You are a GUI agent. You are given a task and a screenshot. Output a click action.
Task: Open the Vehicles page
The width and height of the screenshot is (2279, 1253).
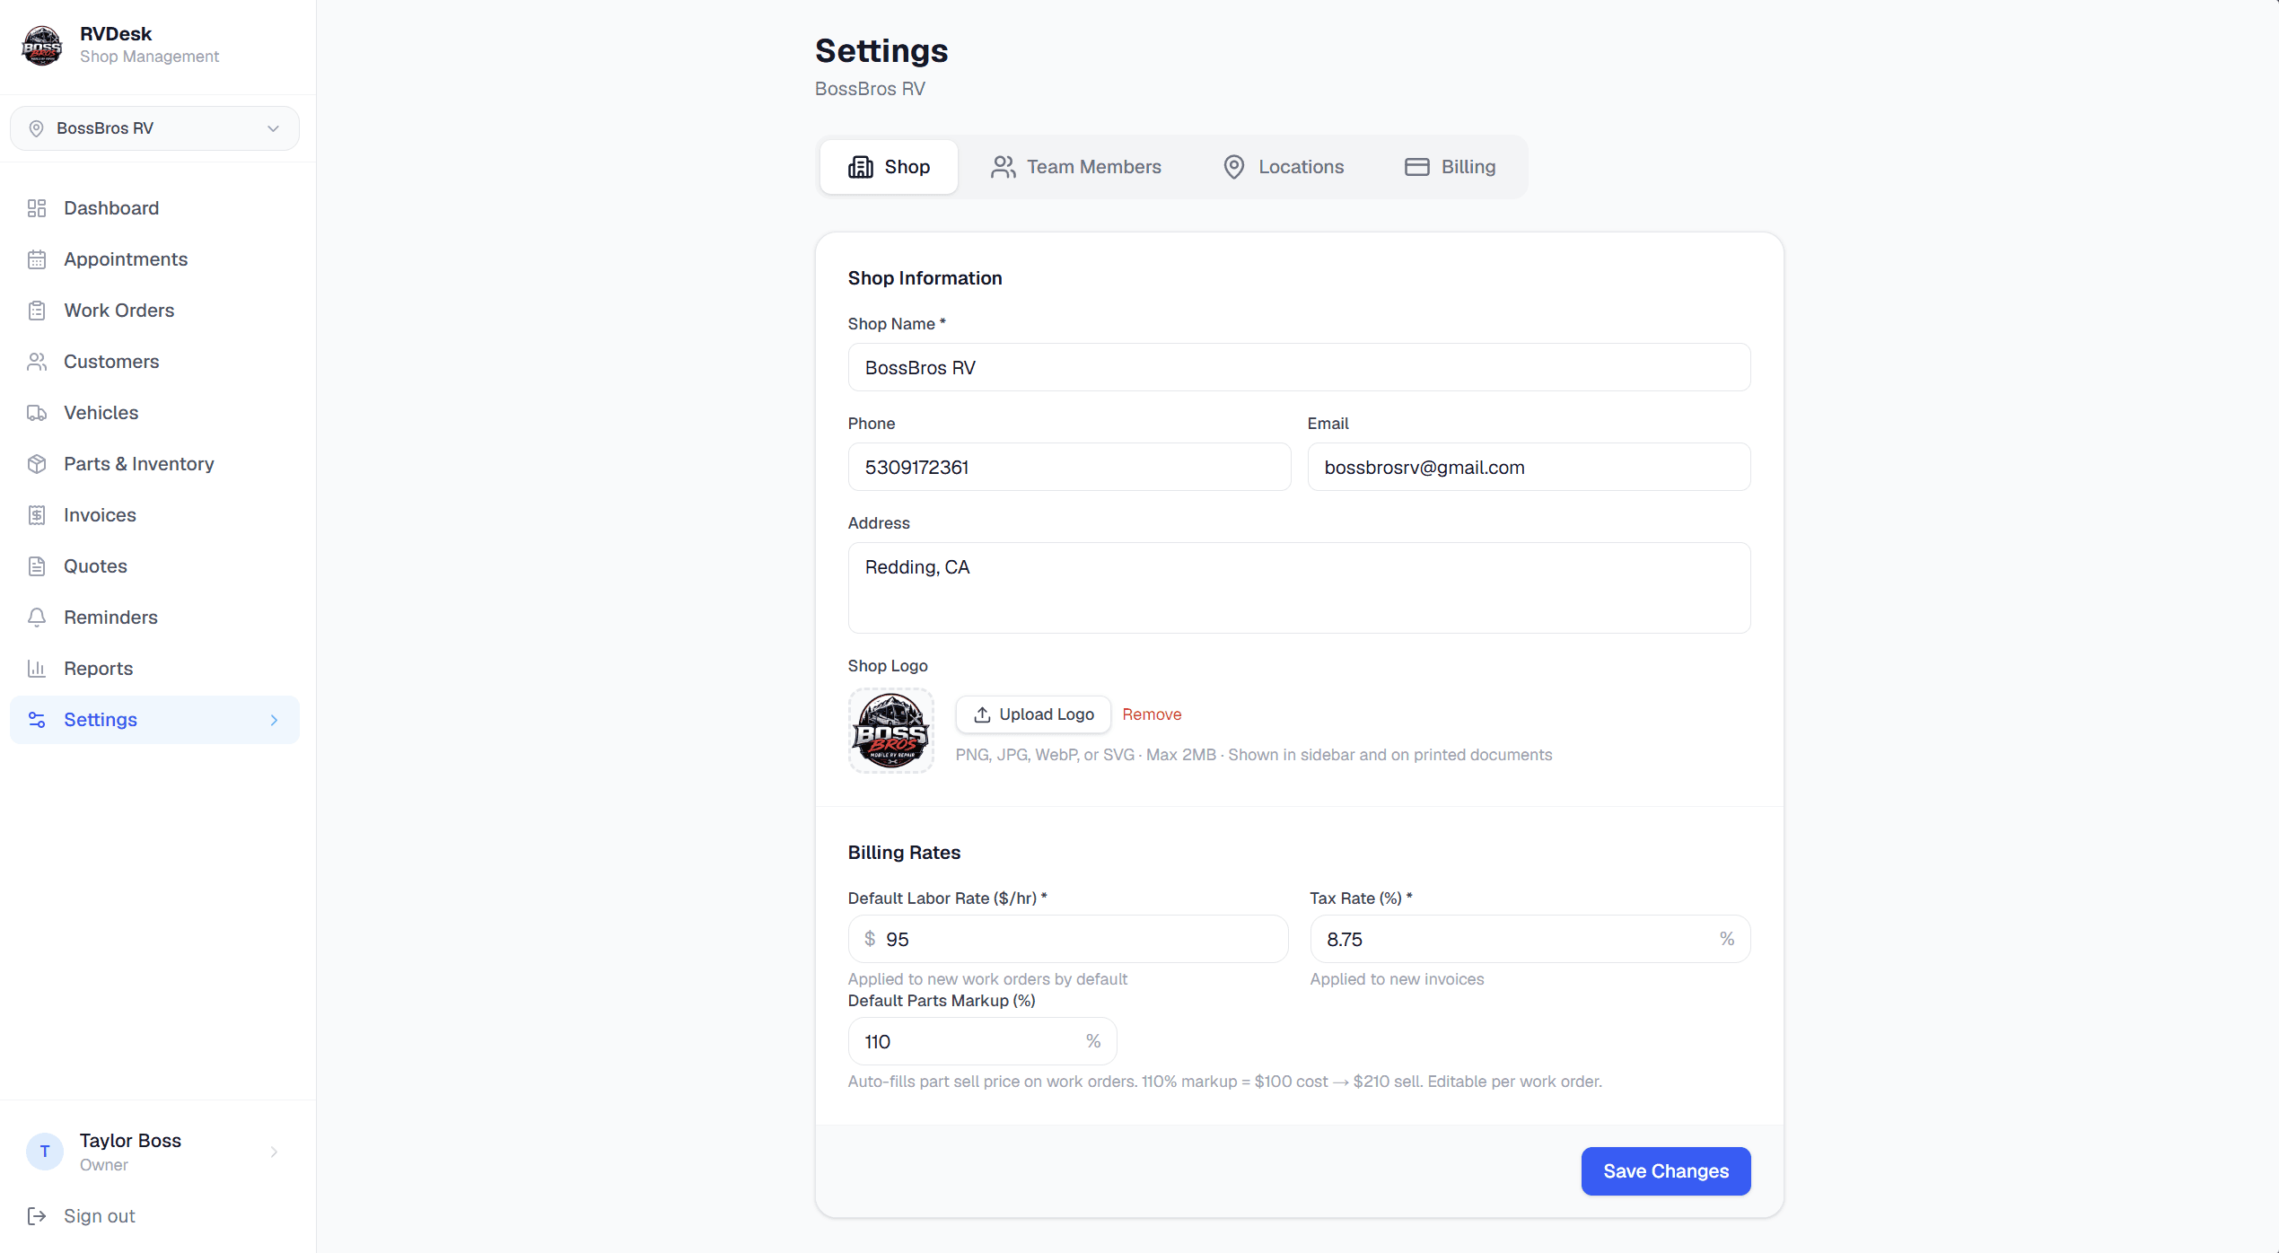[x=154, y=413]
